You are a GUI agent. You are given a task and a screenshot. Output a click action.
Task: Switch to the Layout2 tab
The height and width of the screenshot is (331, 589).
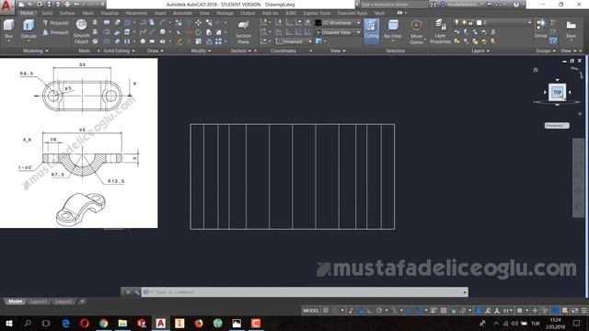(x=64, y=302)
